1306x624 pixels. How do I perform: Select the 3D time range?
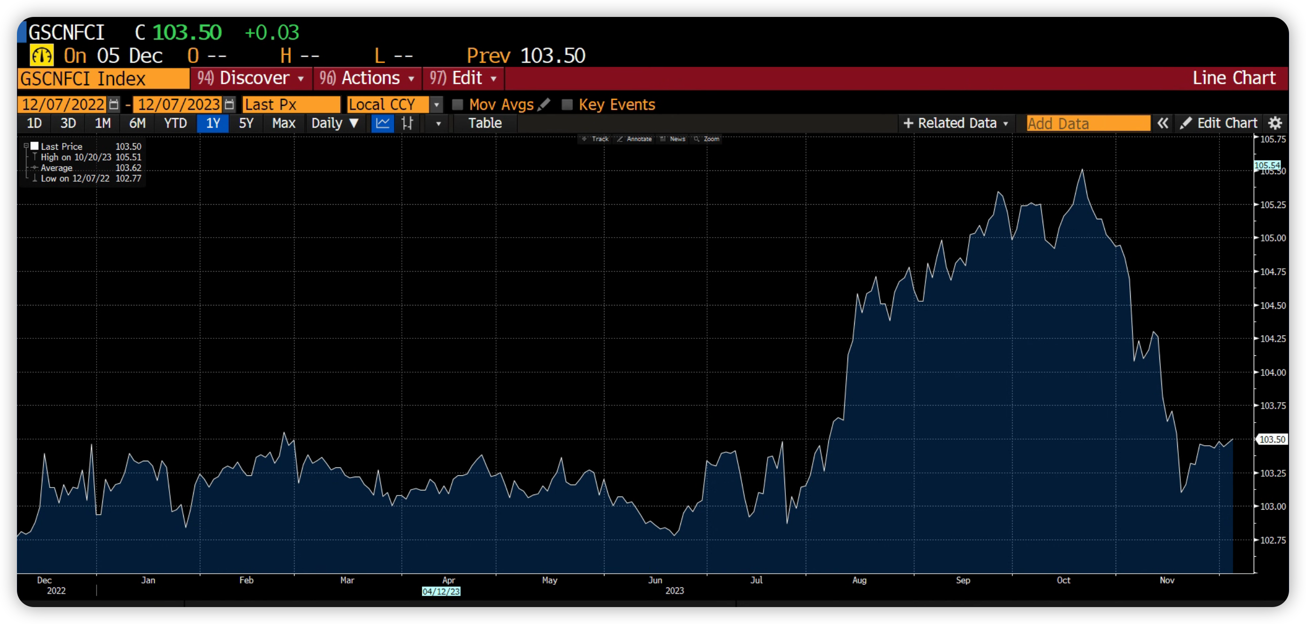click(x=68, y=123)
